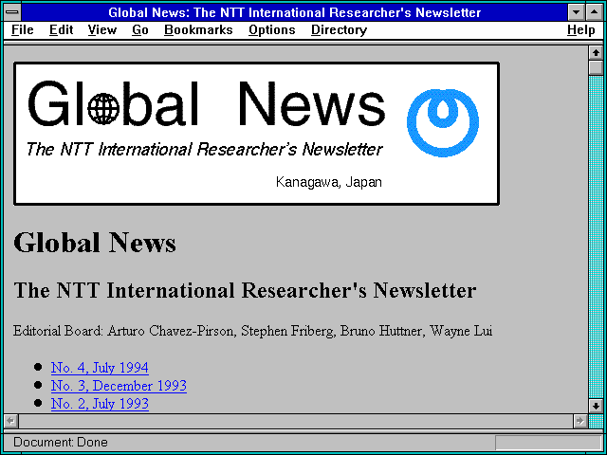Click the 'Document: Done' status text
Screen dimensions: 607x455
tap(61, 443)
